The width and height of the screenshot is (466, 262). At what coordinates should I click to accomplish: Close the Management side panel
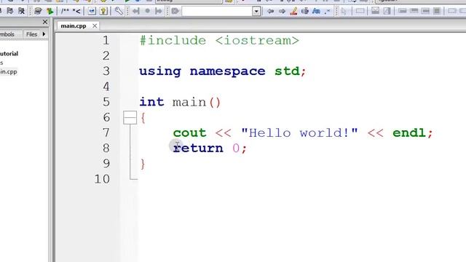(45, 22)
